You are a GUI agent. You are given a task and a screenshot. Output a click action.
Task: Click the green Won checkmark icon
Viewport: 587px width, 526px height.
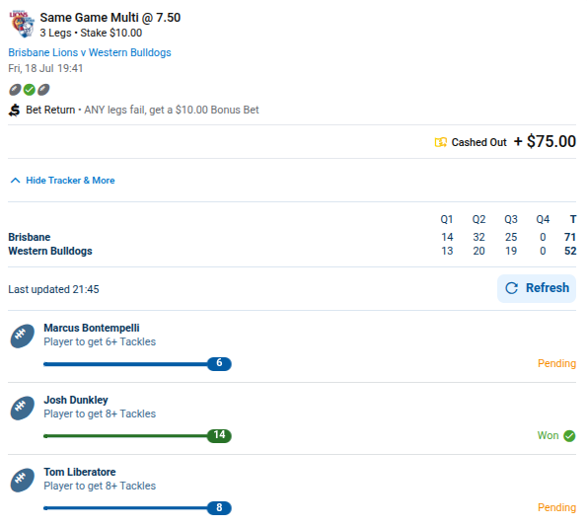click(569, 436)
